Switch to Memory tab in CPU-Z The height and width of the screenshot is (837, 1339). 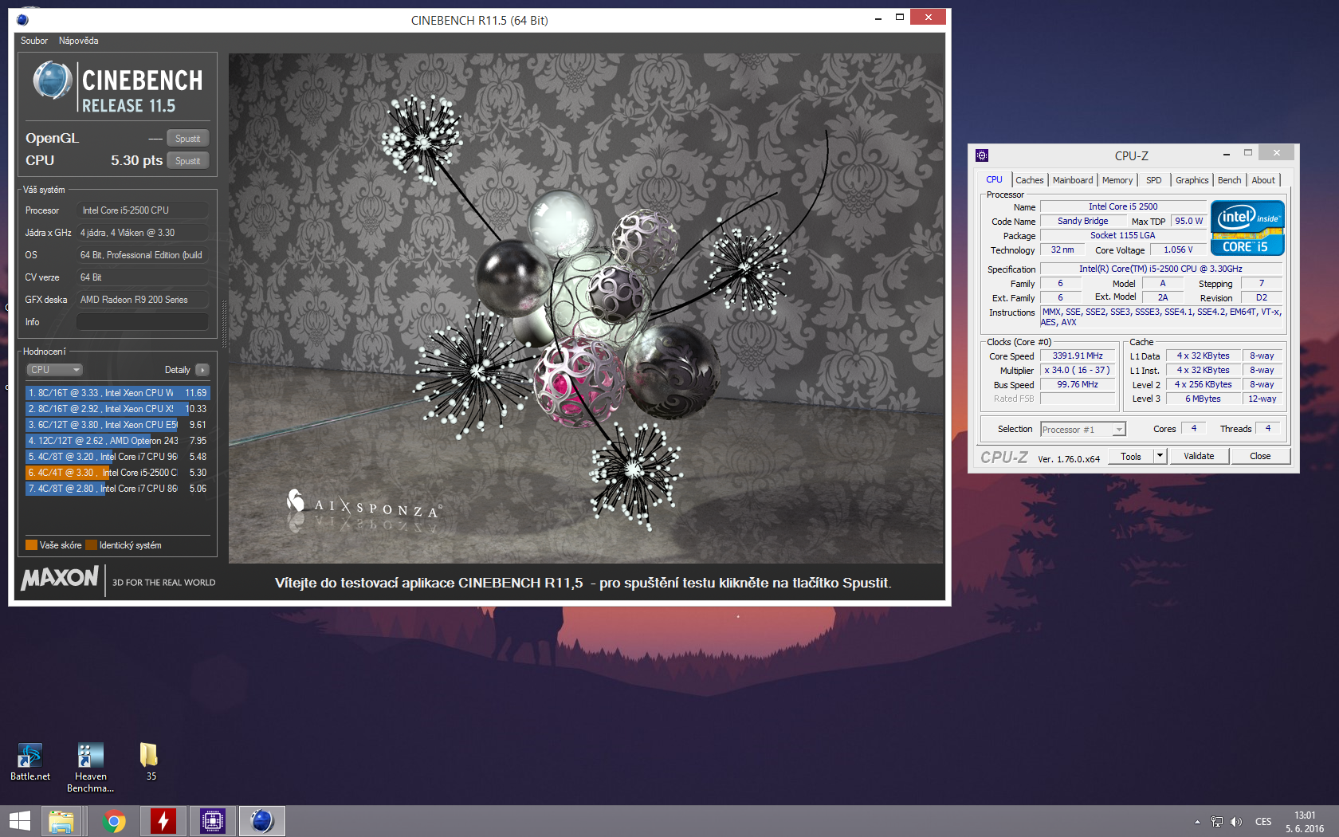1117,180
